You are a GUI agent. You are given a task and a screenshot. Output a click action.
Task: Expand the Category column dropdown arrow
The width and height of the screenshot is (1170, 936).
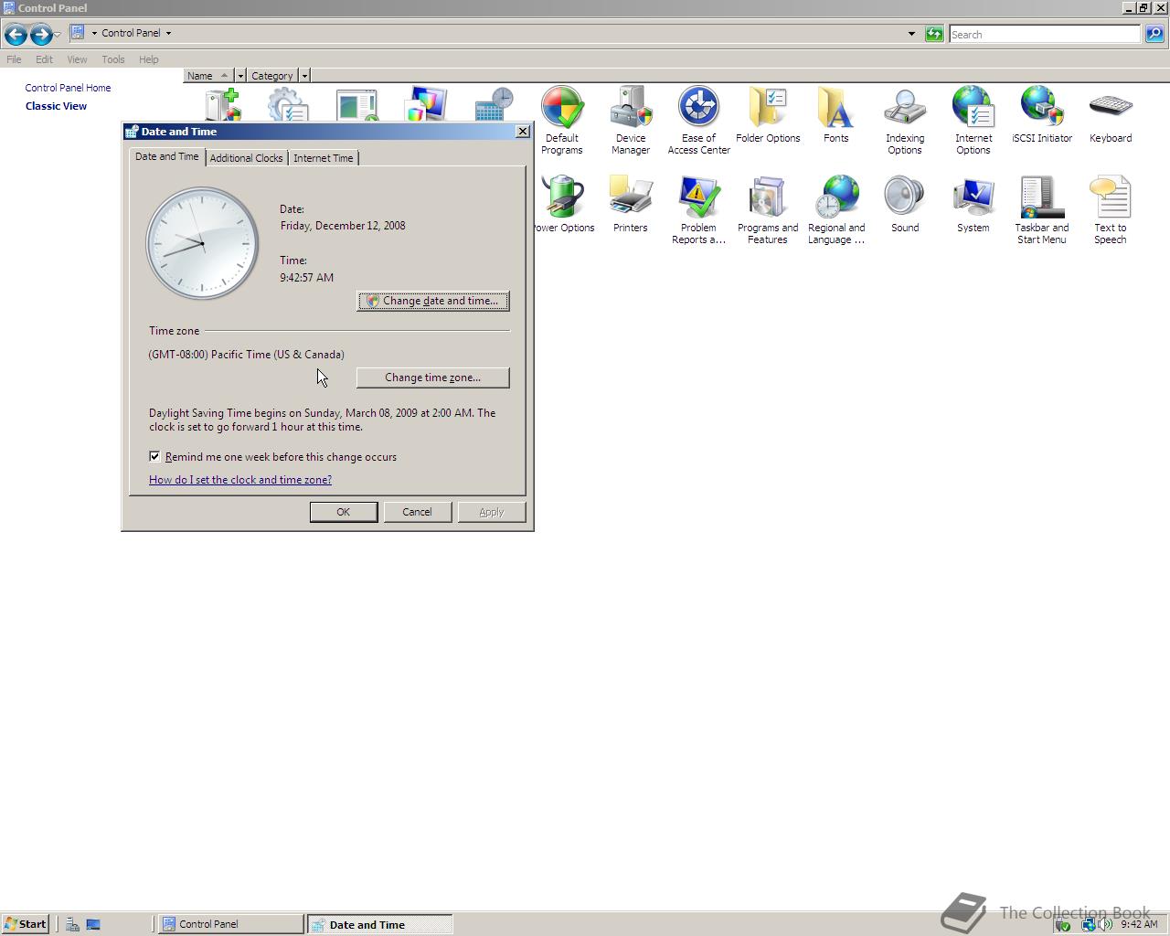point(304,76)
